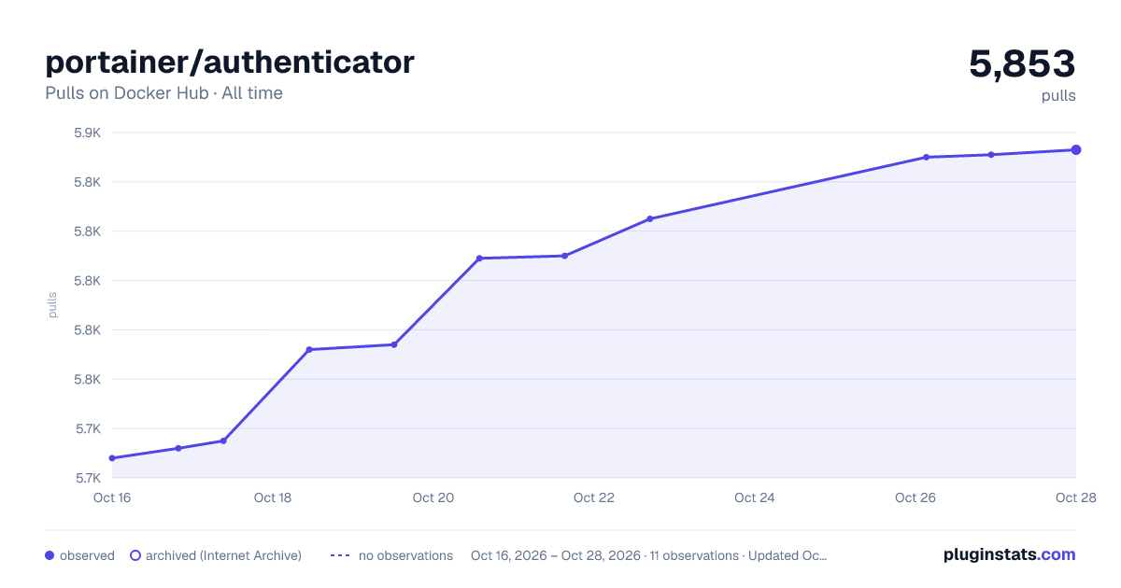Click the "Oct 16, 2026 – Oct 28, 2026" date range
Screen dimensions: 1121x588
point(556,555)
